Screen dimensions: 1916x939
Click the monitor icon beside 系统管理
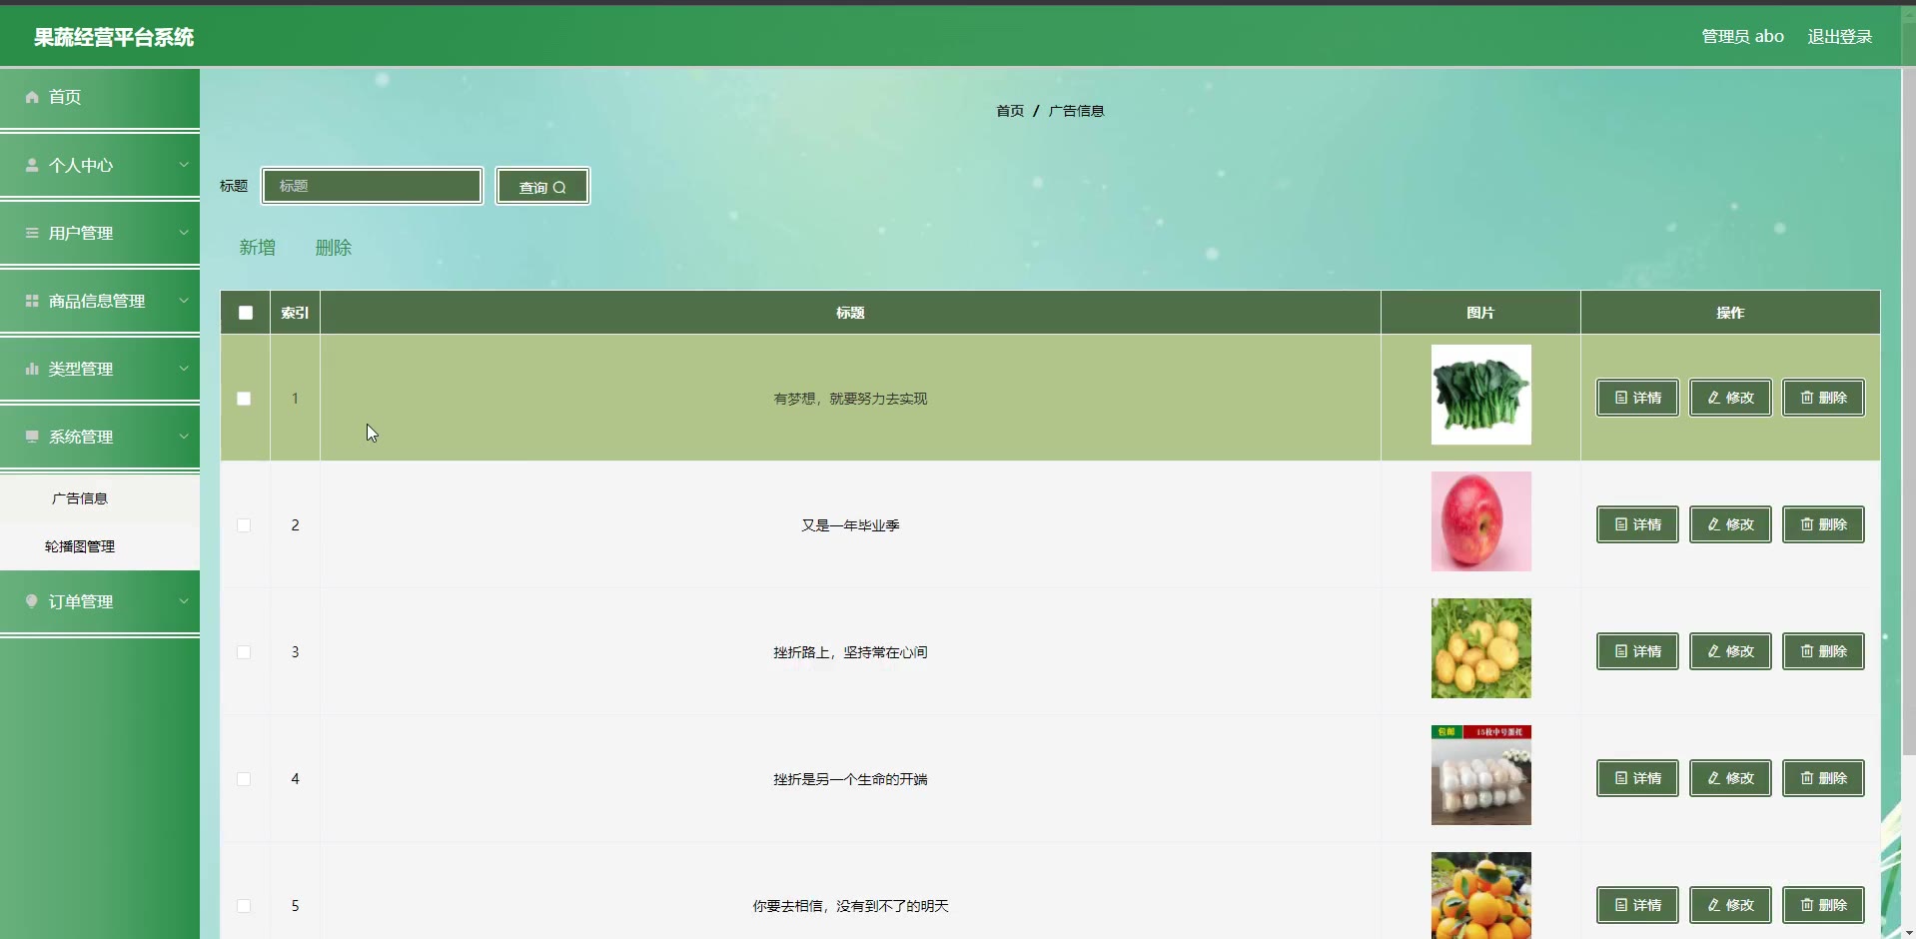tap(32, 437)
